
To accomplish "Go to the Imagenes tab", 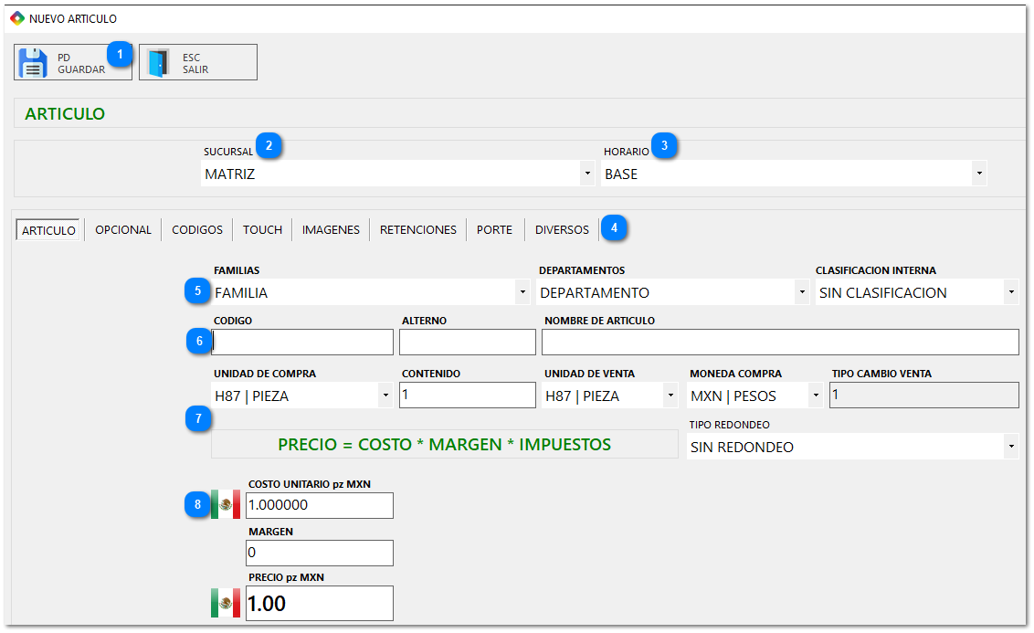I will point(331,230).
